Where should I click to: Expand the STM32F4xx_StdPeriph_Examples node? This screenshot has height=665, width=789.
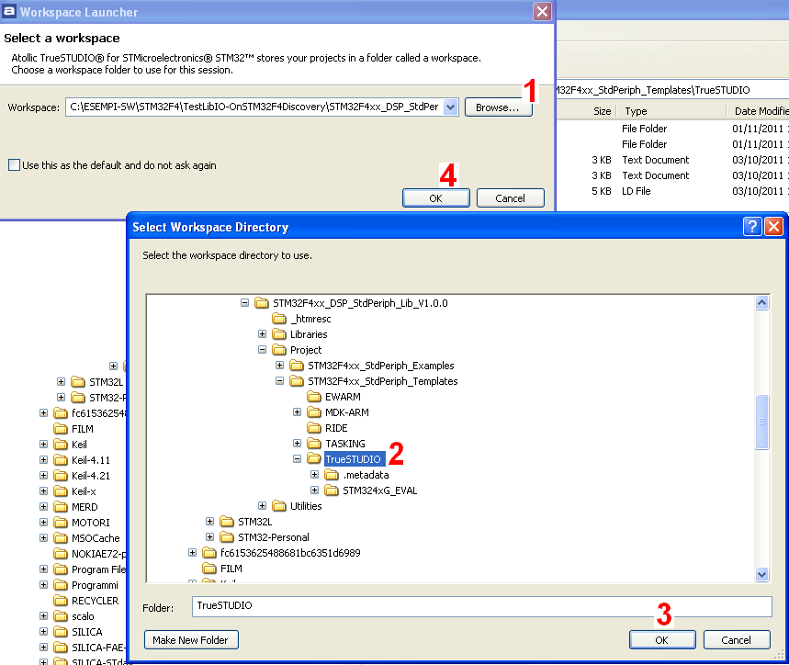click(x=280, y=366)
